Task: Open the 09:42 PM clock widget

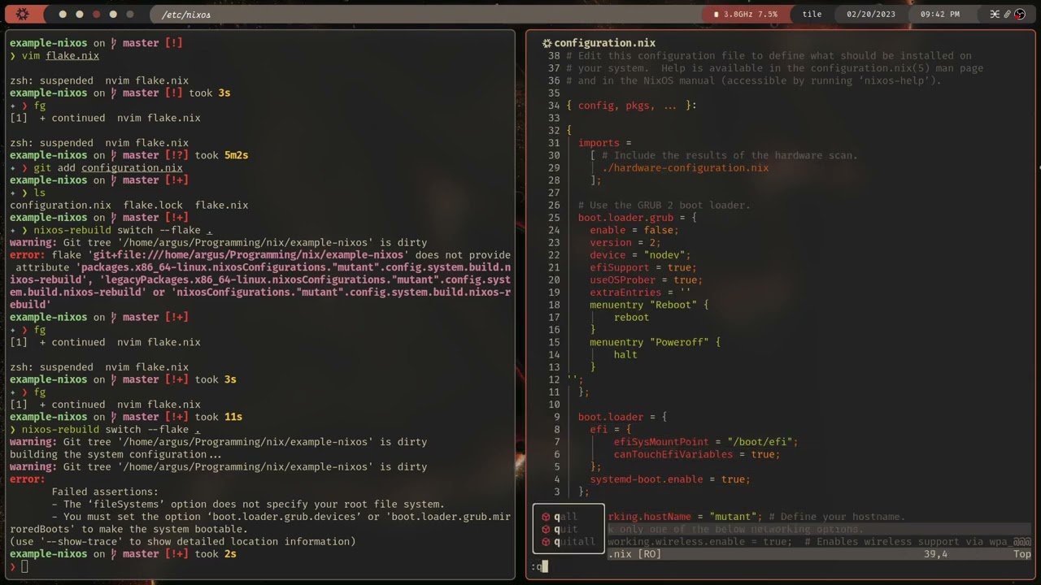Action: click(940, 15)
